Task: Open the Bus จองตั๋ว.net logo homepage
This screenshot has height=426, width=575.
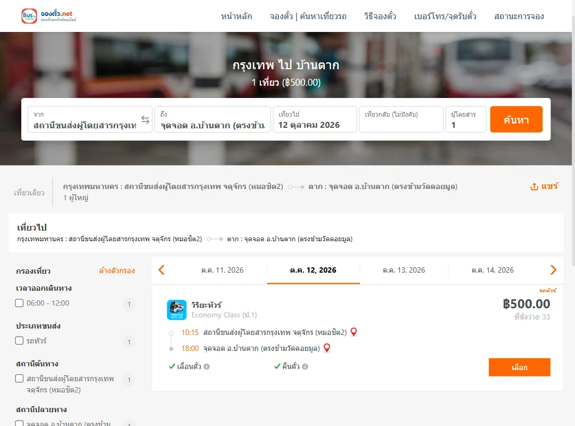Action: coord(49,16)
